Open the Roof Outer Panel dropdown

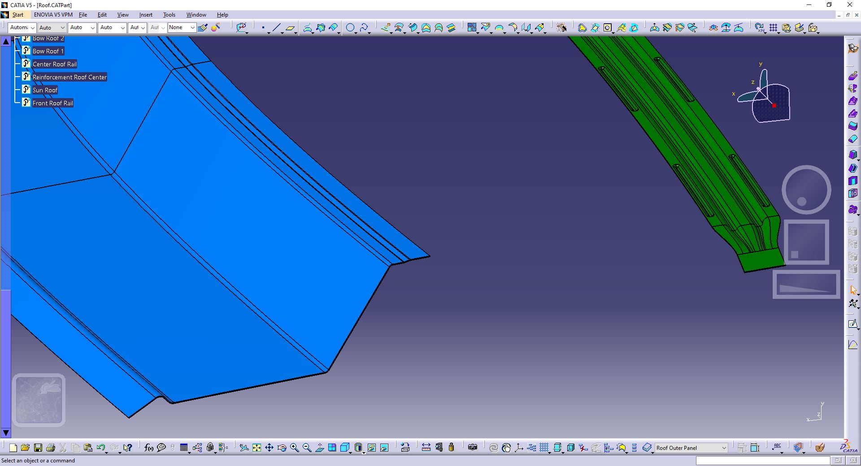point(691,448)
